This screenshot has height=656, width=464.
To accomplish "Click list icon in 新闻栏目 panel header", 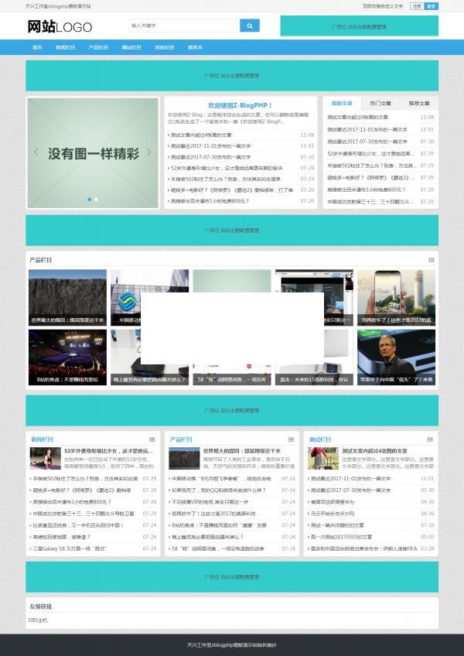I will 152,439.
